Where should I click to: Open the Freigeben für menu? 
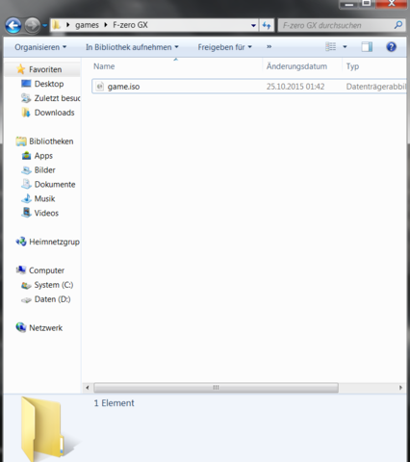pyautogui.click(x=224, y=47)
